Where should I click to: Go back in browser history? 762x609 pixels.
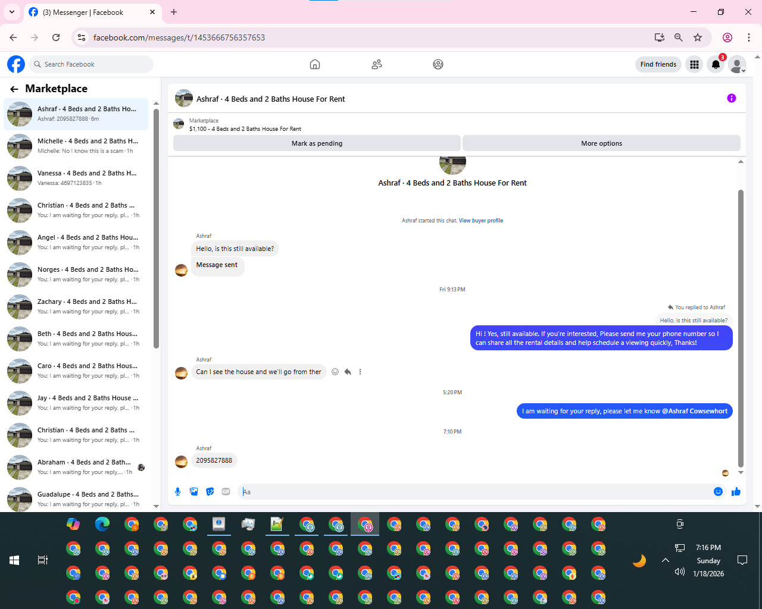[x=13, y=37]
